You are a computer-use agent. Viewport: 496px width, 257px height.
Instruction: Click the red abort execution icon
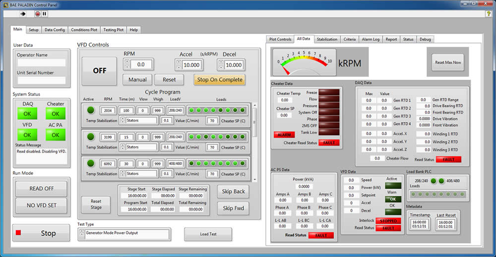(38, 14)
